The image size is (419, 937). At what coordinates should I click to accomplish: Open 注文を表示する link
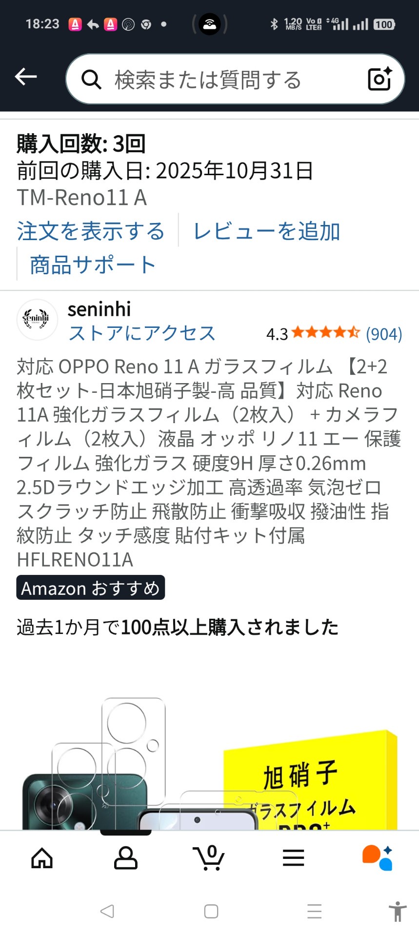tap(91, 231)
